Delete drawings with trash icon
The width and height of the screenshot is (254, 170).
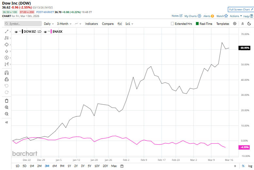coord(7,101)
